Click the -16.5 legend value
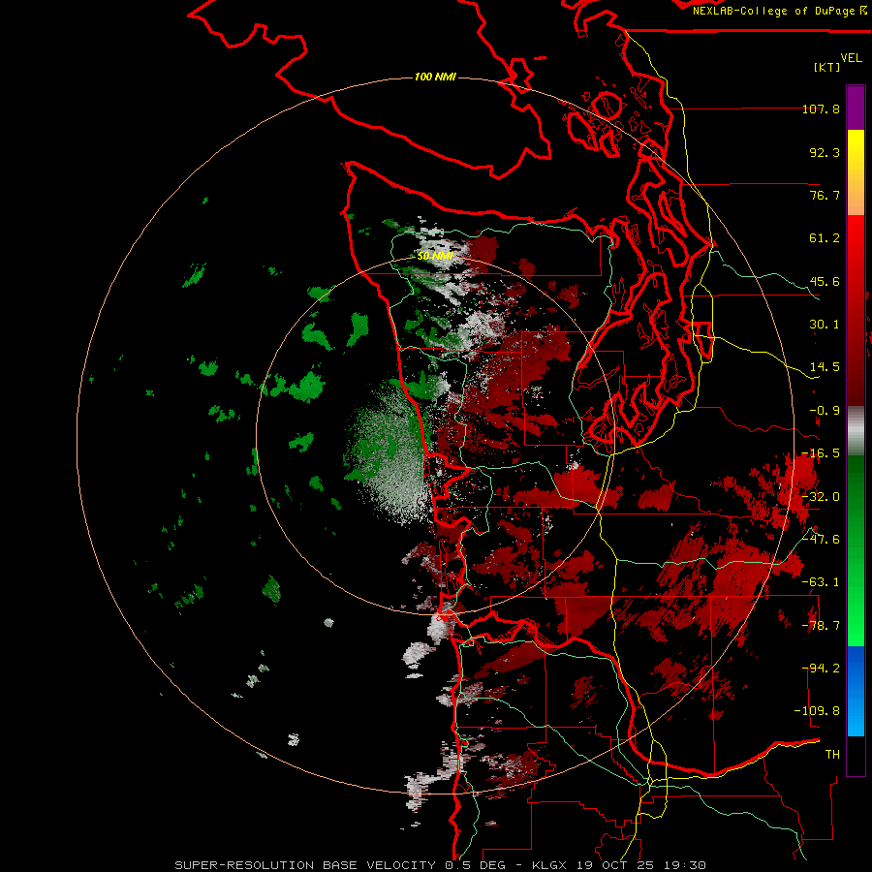872x872 pixels. click(x=821, y=453)
